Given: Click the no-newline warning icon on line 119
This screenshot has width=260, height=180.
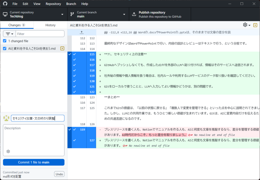Looking at the screenshot, I should tap(190, 135).
